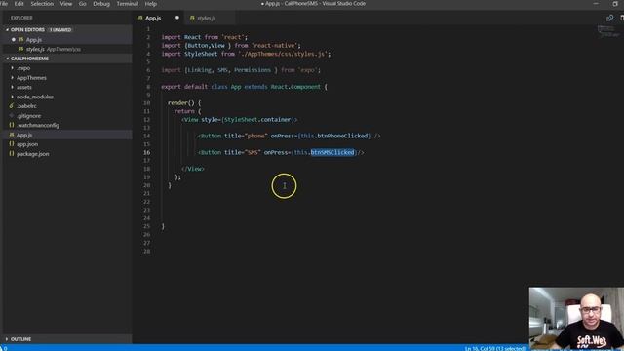Click StyleSheet.container on line 12
The image size is (624, 351).
(x=257, y=119)
